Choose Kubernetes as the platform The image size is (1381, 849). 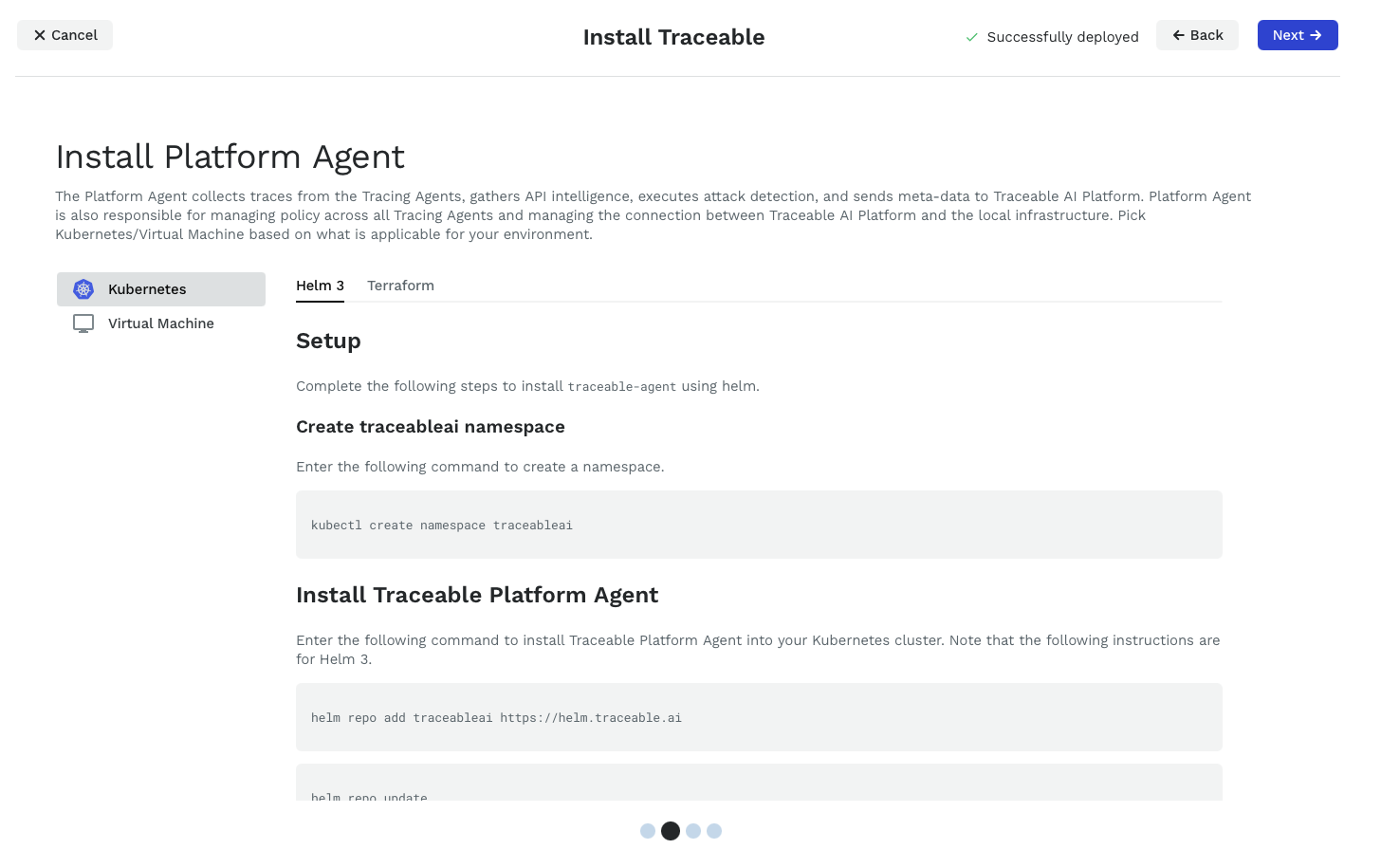[161, 289]
